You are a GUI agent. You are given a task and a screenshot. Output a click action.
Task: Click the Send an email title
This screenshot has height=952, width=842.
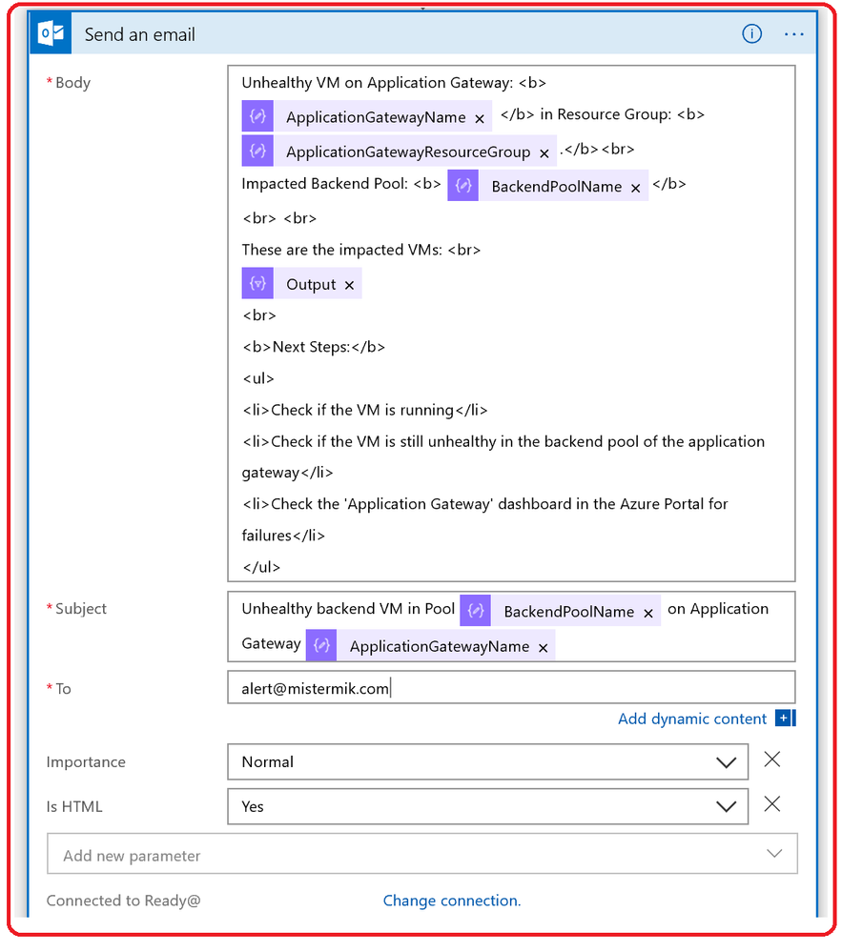[x=140, y=34]
